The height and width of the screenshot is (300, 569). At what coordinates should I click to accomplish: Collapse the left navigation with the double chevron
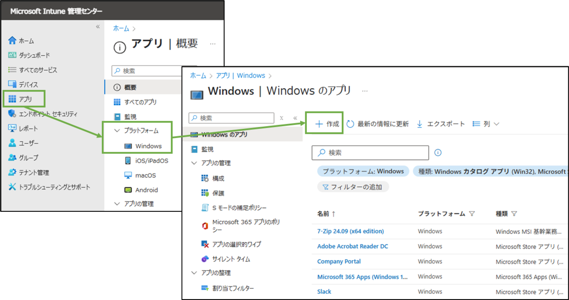[98, 27]
